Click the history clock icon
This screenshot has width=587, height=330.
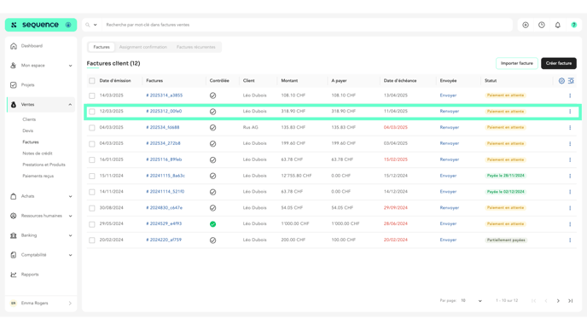541,25
